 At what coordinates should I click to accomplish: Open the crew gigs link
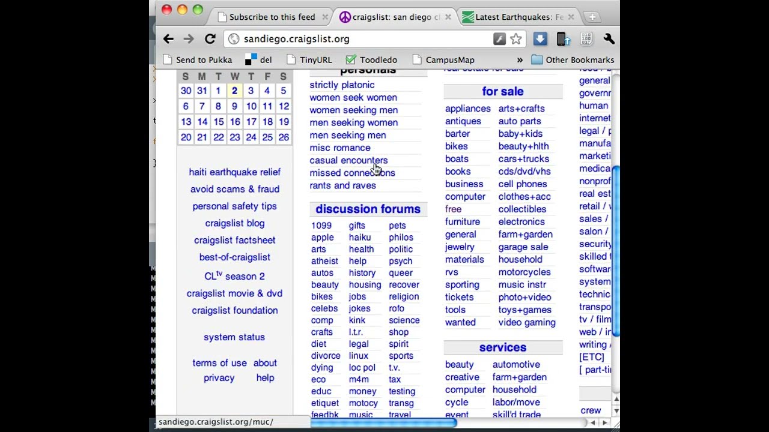tap(591, 411)
